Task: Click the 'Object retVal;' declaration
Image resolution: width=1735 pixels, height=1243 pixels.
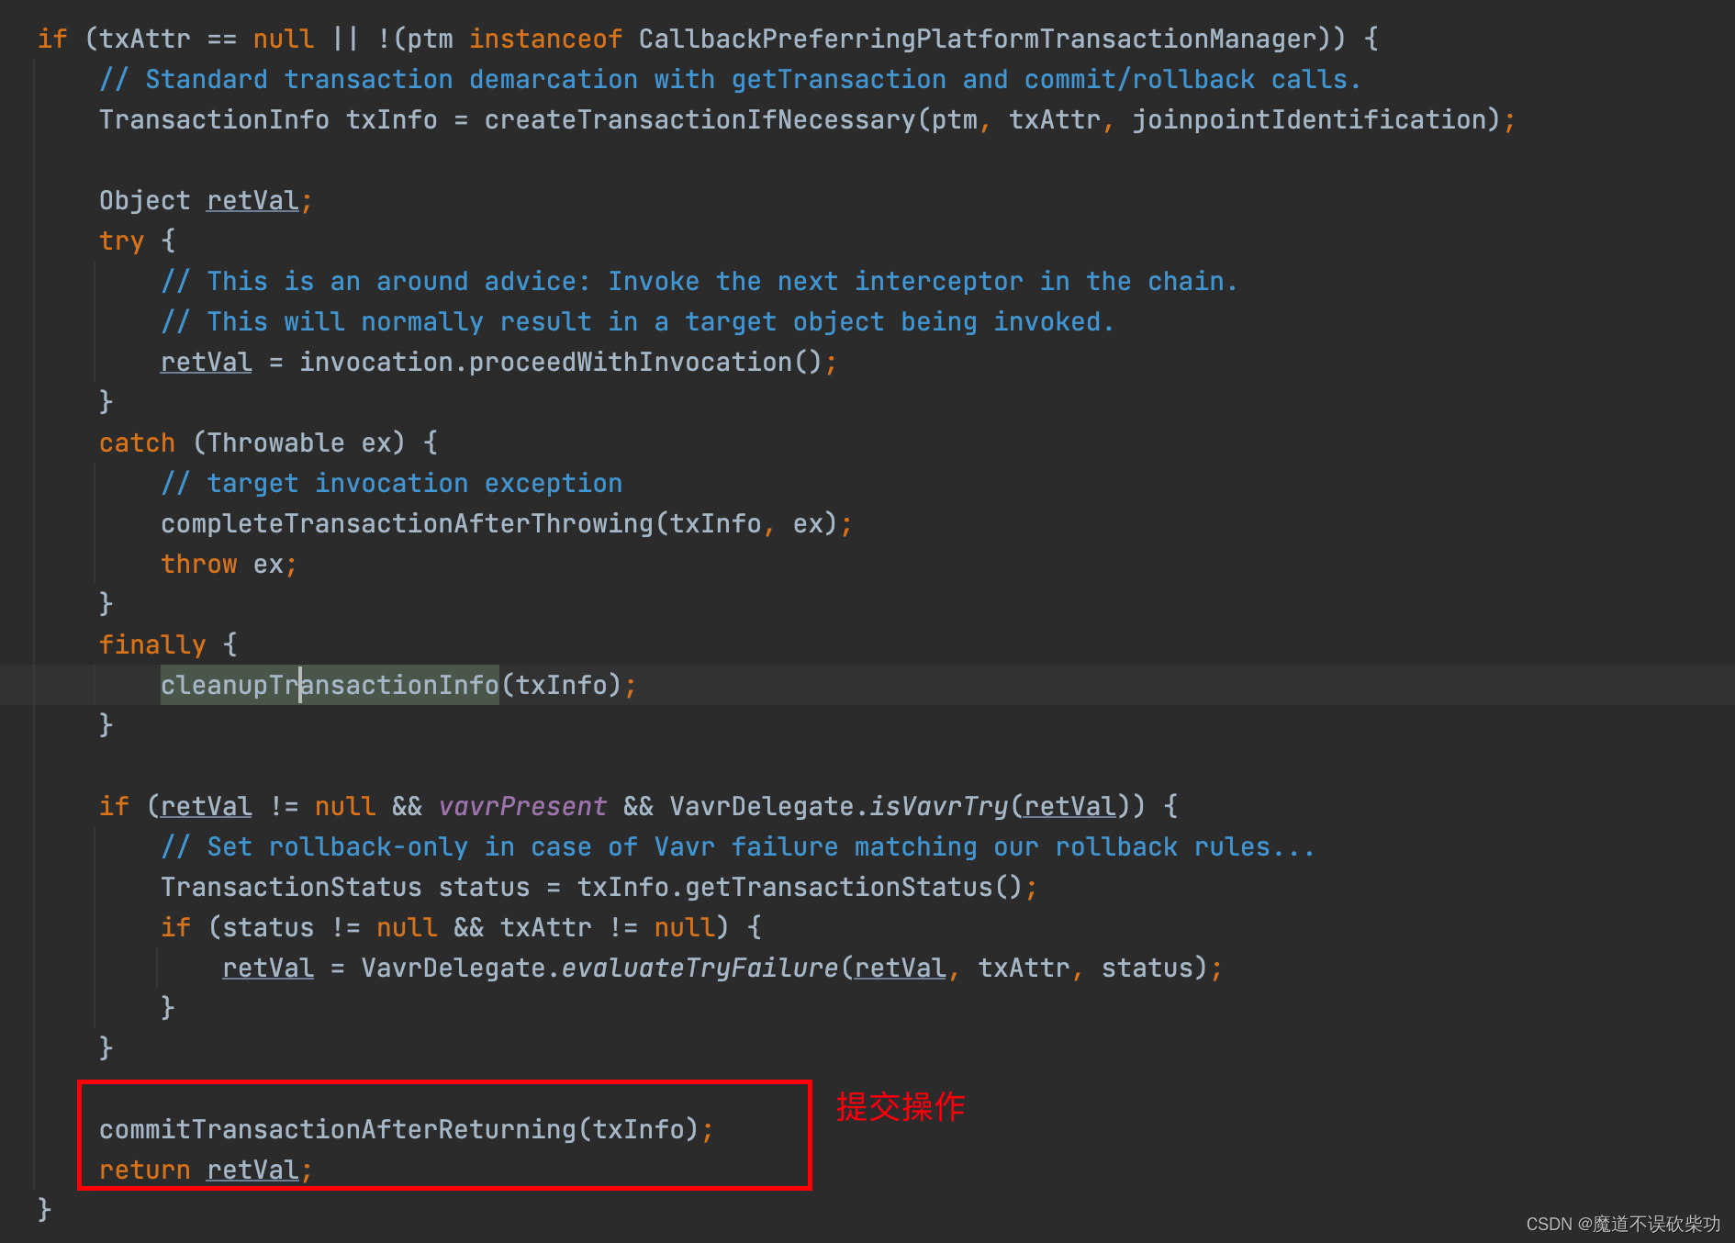Action: tap(206, 201)
